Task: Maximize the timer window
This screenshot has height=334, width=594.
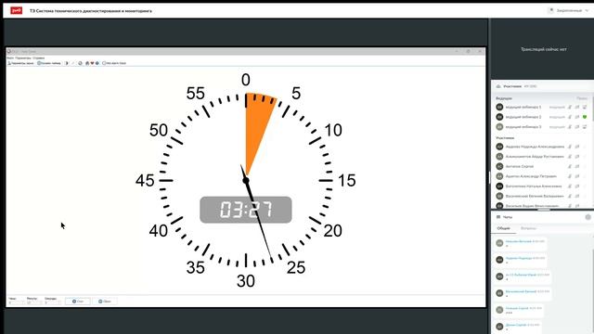Action: click(468, 51)
